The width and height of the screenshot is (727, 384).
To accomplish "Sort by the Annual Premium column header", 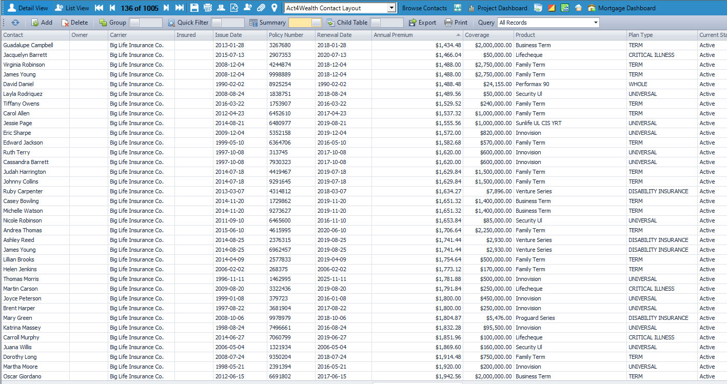I will [x=417, y=35].
